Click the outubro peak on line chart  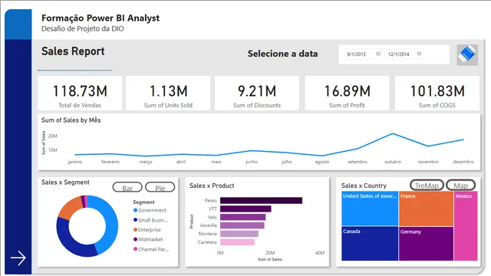393,134
